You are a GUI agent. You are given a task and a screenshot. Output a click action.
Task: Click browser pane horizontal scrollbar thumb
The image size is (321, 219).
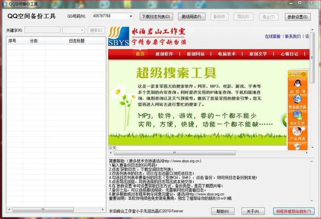pyautogui.click(x=174, y=153)
